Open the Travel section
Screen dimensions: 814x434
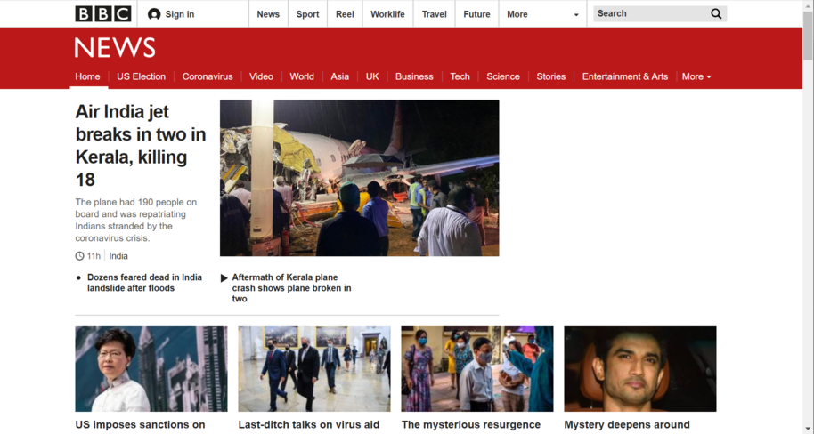[x=434, y=14]
